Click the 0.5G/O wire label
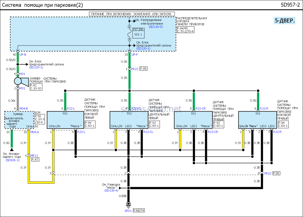This screenshot has height=217, width=303. 11,60
